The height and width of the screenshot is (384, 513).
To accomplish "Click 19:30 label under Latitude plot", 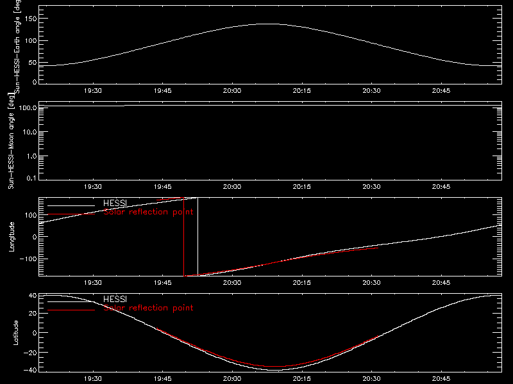I will [x=92, y=379].
